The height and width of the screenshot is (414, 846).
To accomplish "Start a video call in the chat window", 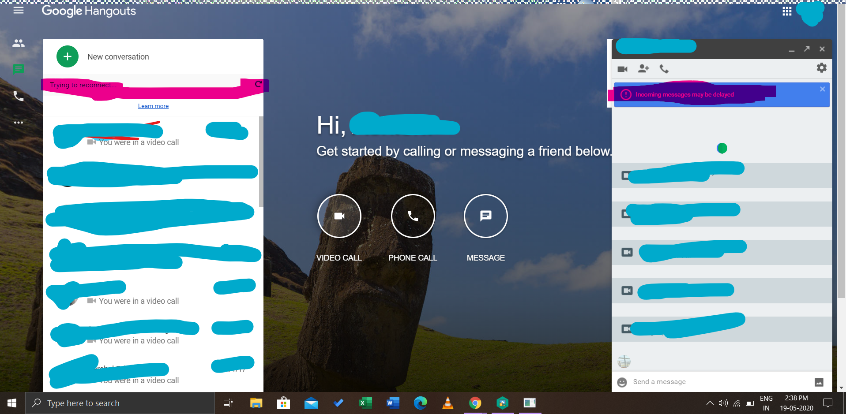I will pos(623,69).
